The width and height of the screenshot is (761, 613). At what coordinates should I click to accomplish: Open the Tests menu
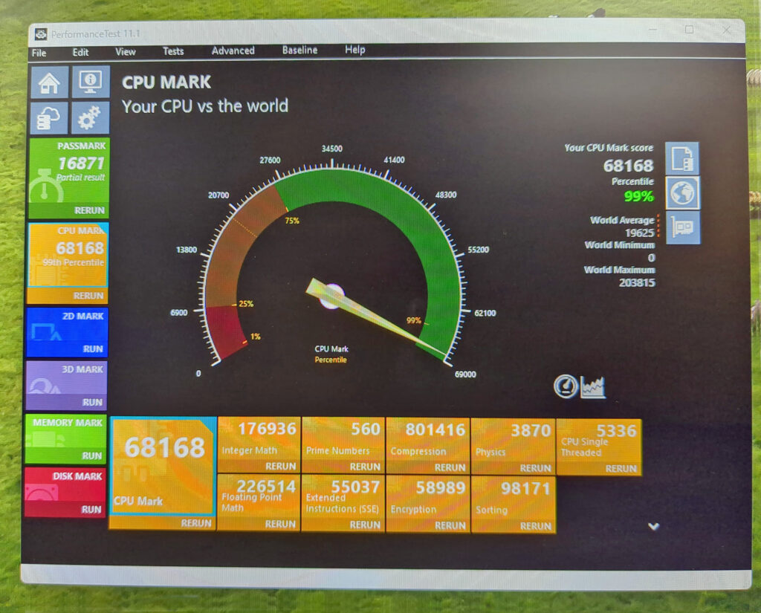[173, 51]
